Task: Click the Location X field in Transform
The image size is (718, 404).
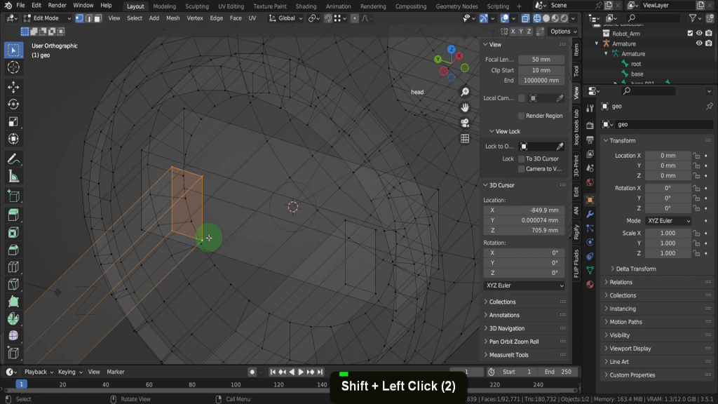Action: tap(667, 156)
